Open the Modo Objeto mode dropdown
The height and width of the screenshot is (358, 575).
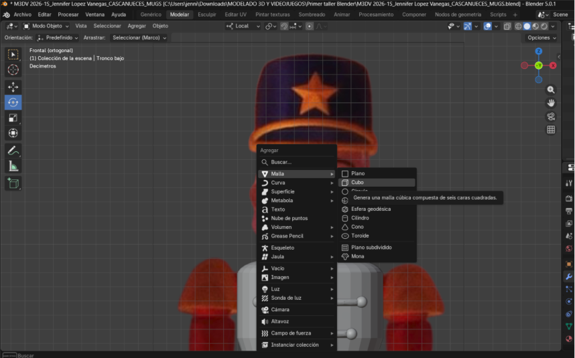46,26
